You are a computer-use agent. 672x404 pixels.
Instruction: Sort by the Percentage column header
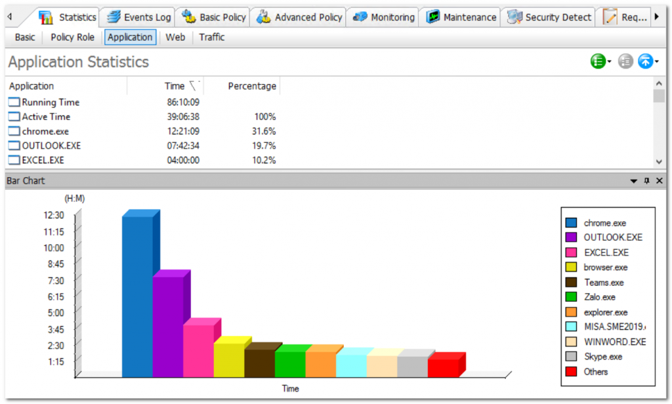point(242,86)
